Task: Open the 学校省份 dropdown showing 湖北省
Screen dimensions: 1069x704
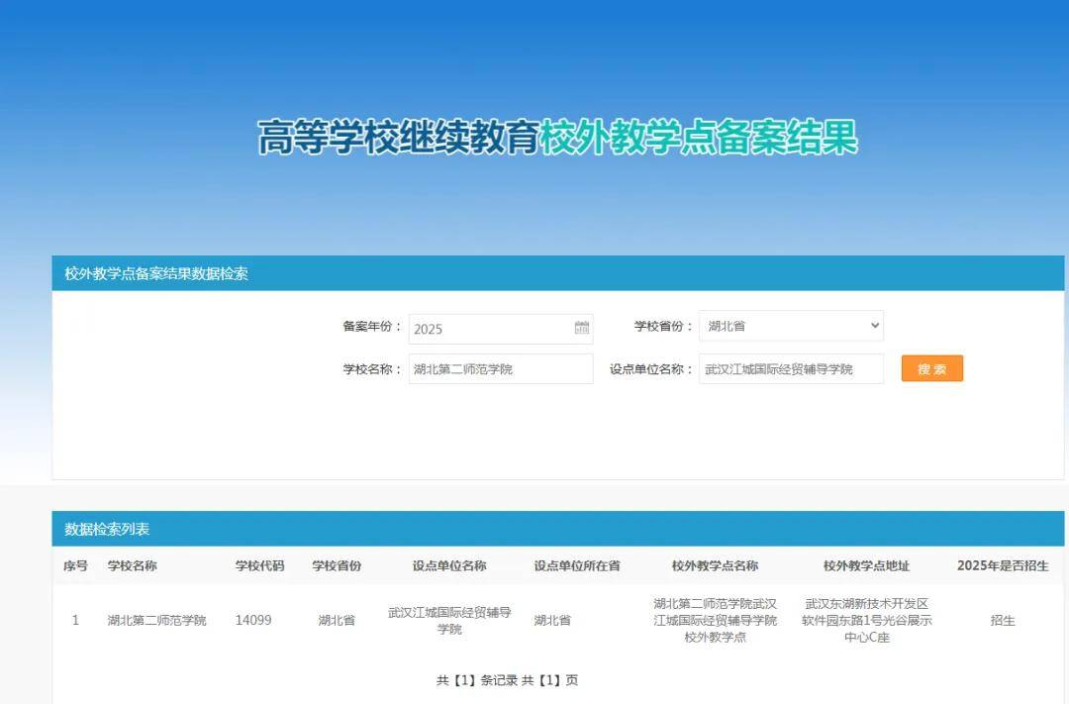Action: [791, 326]
